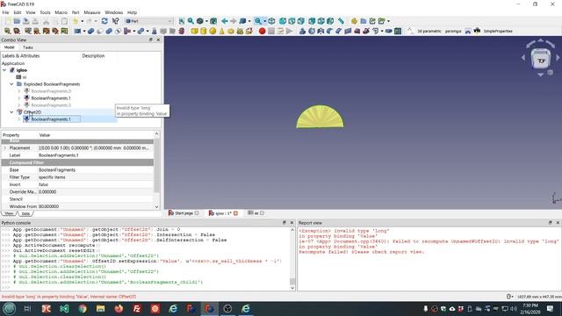Click the yellow half-dome shape in 3D view

coord(320,117)
